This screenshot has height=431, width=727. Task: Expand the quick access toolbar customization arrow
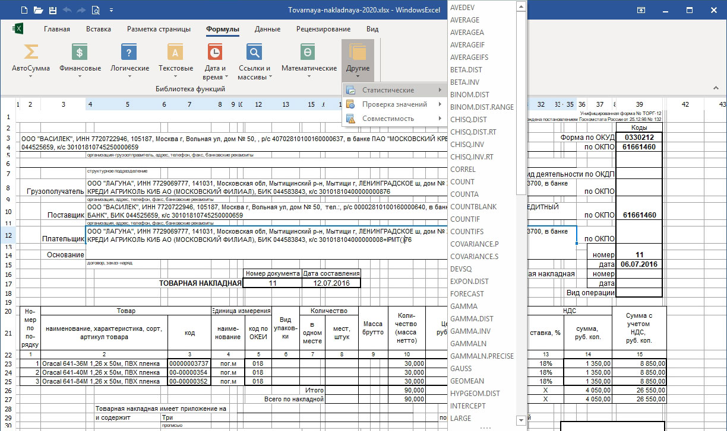point(111,11)
